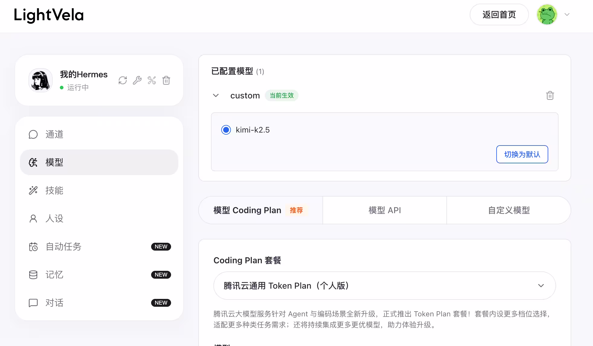The height and width of the screenshot is (346, 593).
Task: Click the 当前生效 status tag
Action: (282, 95)
